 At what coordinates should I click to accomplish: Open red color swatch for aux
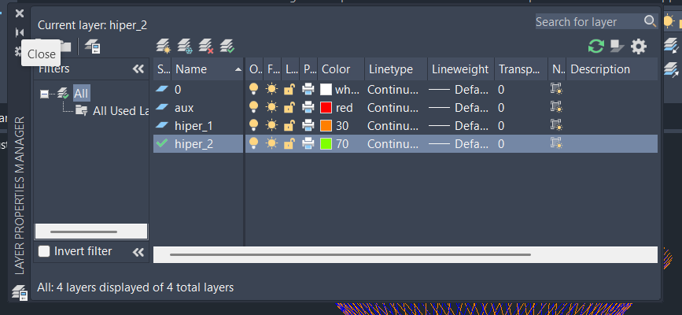click(x=326, y=107)
